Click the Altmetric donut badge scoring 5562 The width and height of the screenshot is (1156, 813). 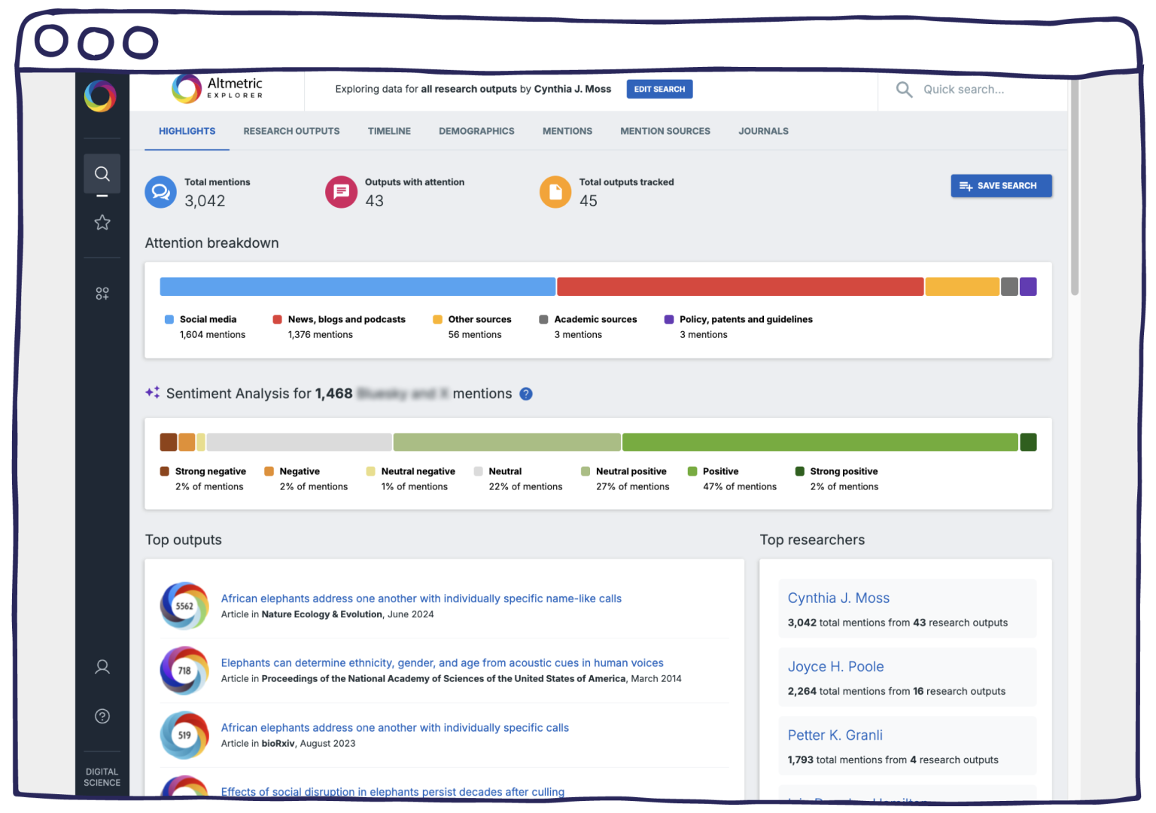184,606
